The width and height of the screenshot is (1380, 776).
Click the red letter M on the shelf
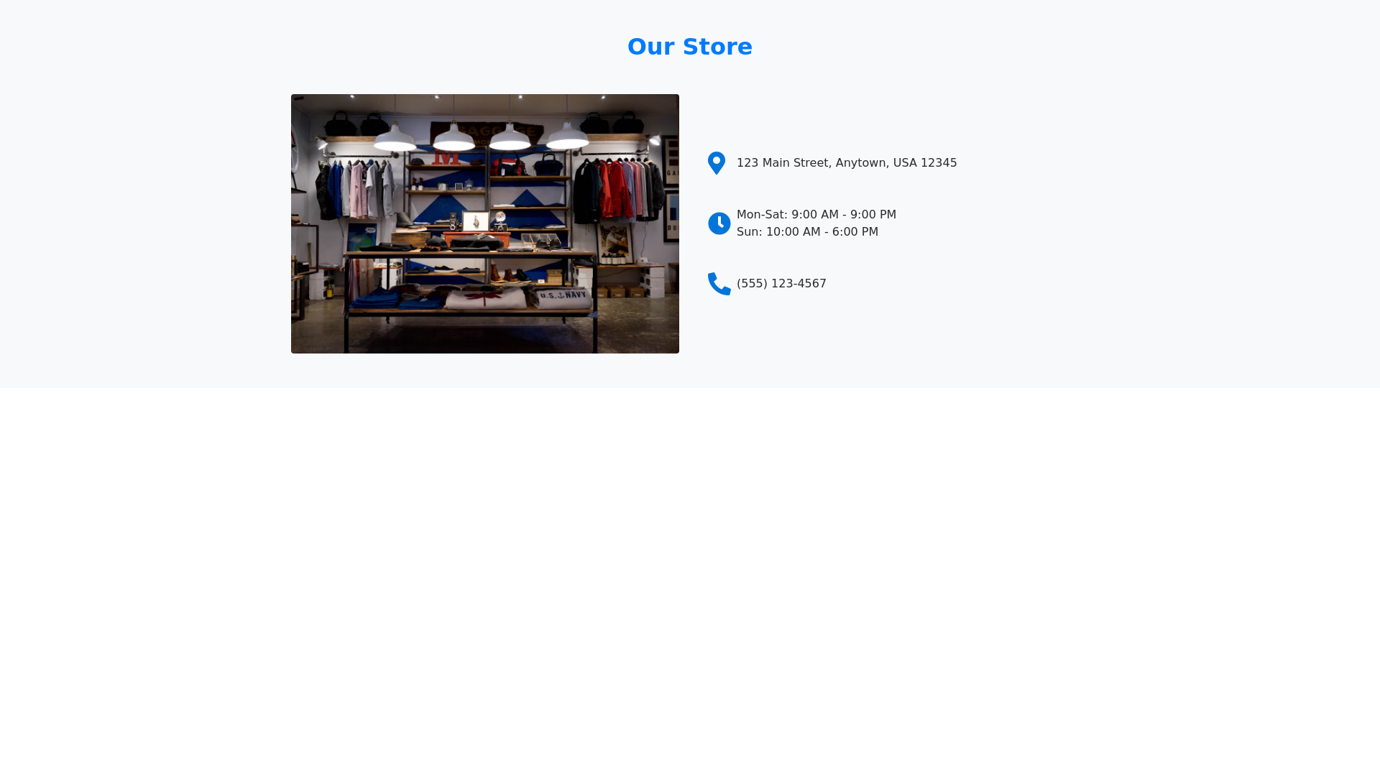pyautogui.click(x=446, y=156)
